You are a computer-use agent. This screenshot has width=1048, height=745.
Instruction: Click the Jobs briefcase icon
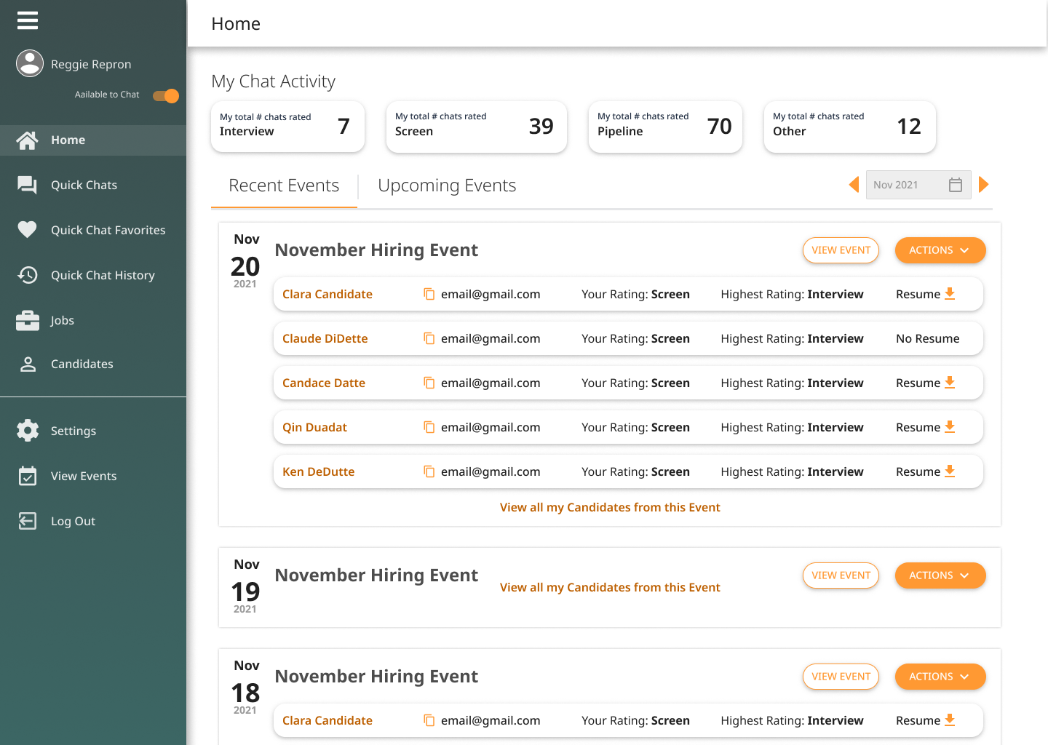pos(28,320)
